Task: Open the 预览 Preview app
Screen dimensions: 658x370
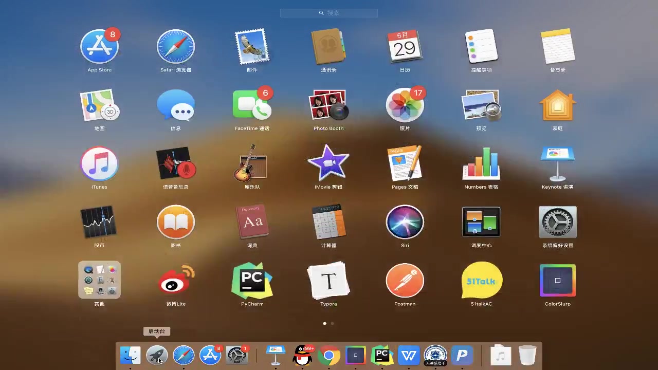Action: (x=481, y=105)
